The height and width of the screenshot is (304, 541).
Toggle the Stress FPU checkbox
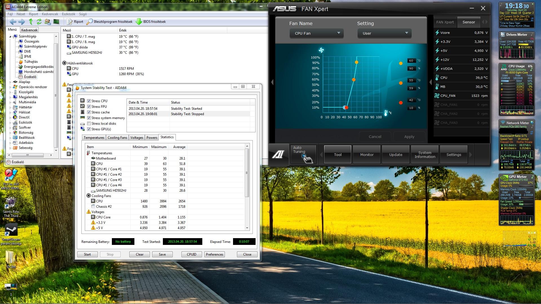tap(89, 107)
